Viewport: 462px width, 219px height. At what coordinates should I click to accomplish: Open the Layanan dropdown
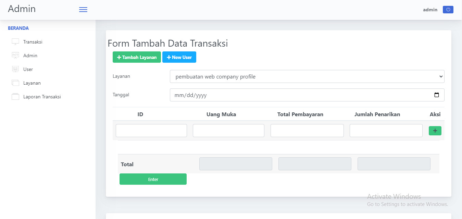click(307, 76)
